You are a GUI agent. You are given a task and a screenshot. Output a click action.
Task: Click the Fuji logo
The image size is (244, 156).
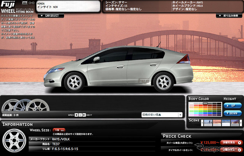point(8,4)
